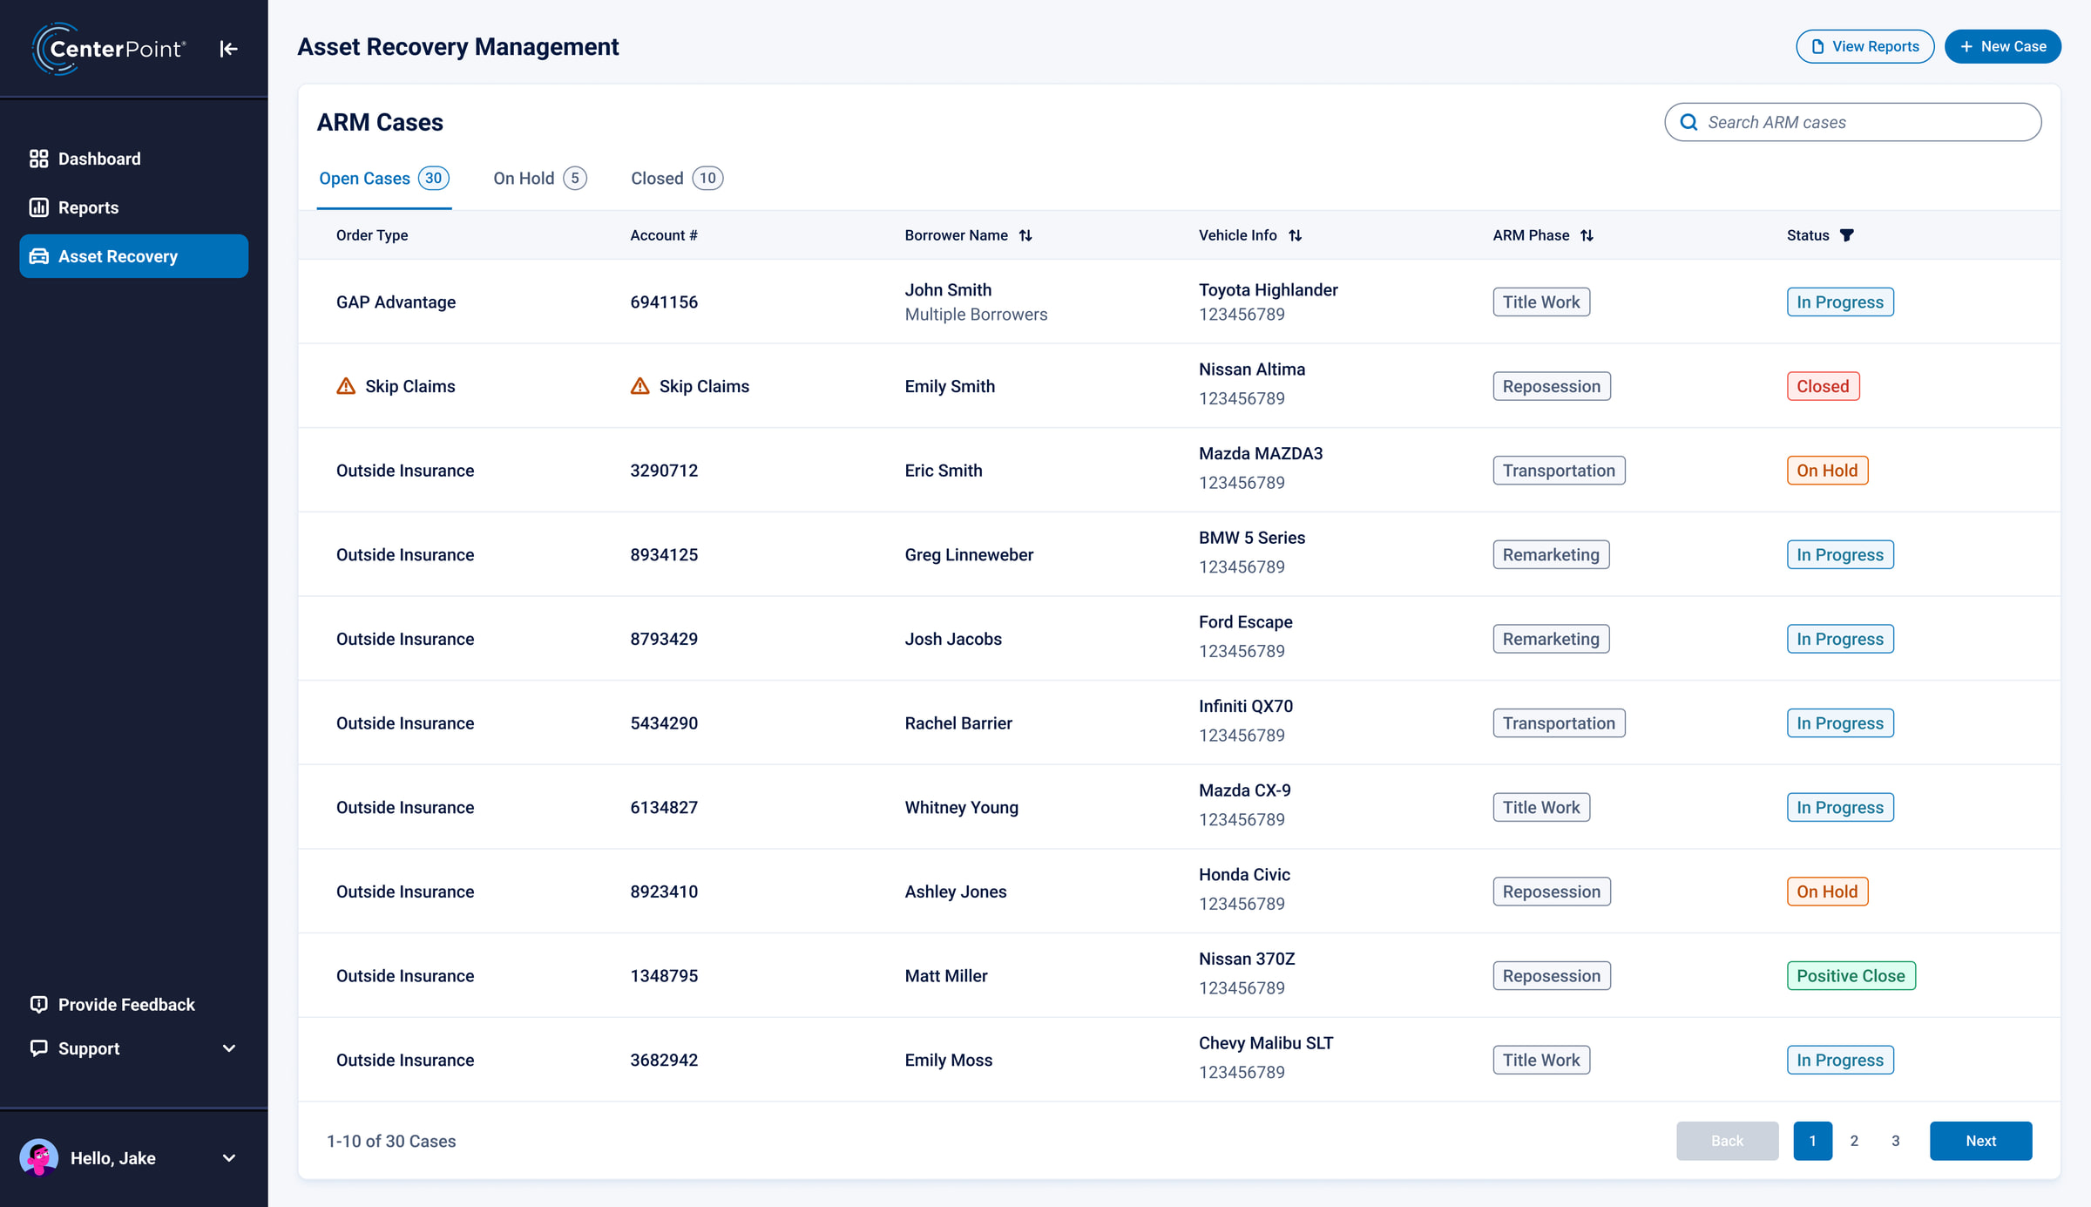Image resolution: width=2091 pixels, height=1207 pixels.
Task: Click the warning icon in Account # column
Action: tap(640, 386)
